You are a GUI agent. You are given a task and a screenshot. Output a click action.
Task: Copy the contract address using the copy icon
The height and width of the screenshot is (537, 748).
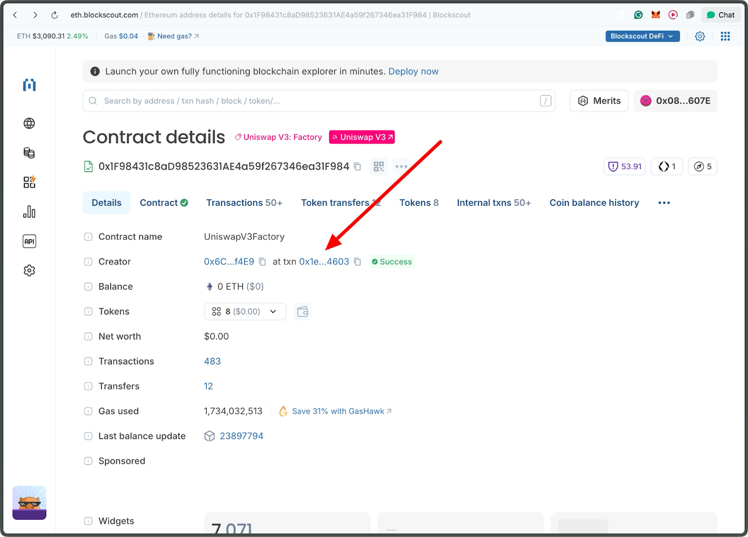pos(357,167)
